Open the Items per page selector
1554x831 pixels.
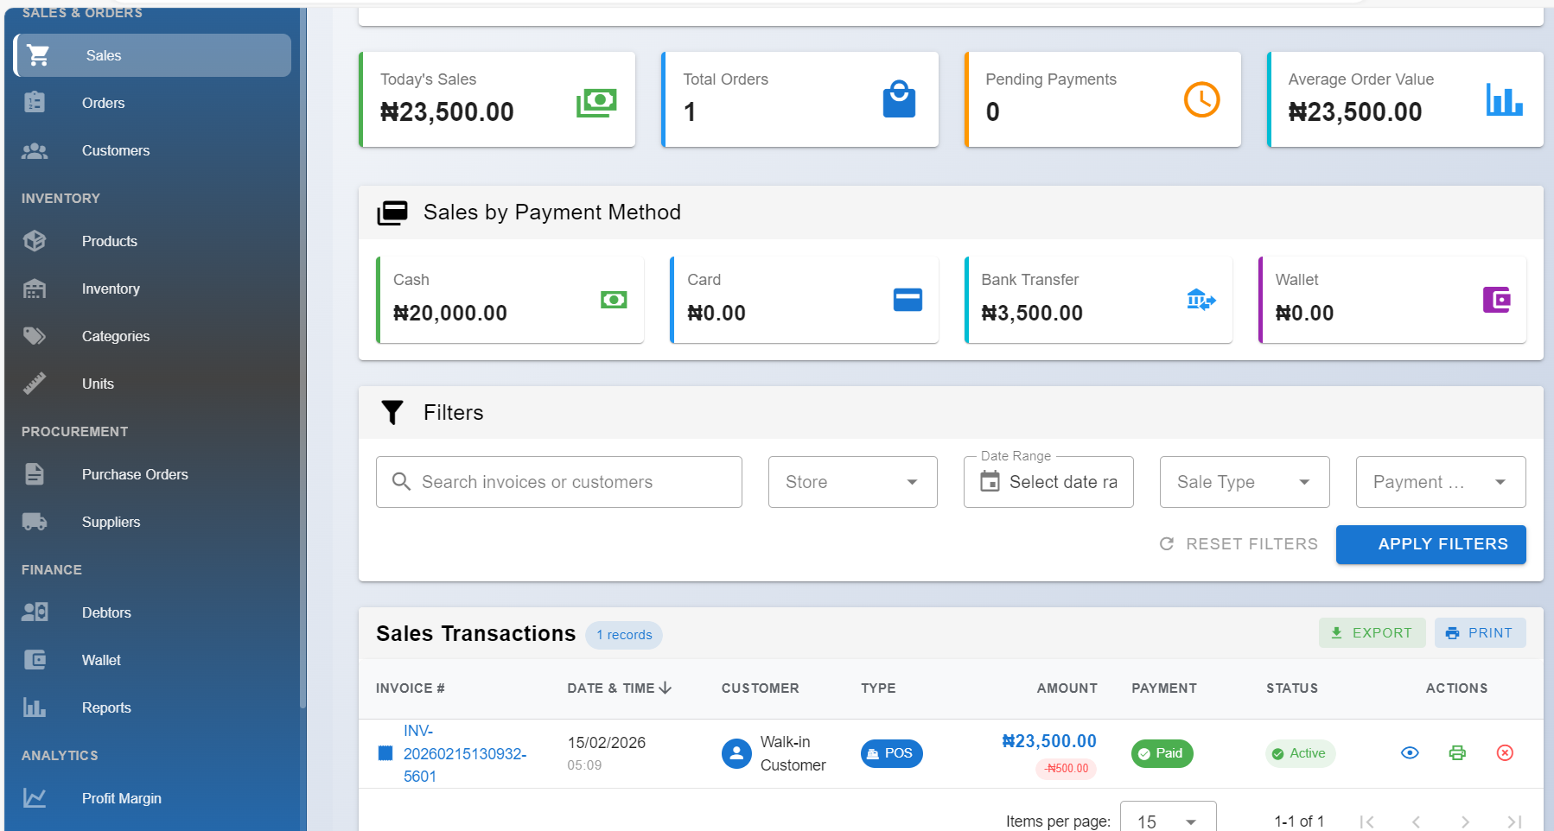1167,820
